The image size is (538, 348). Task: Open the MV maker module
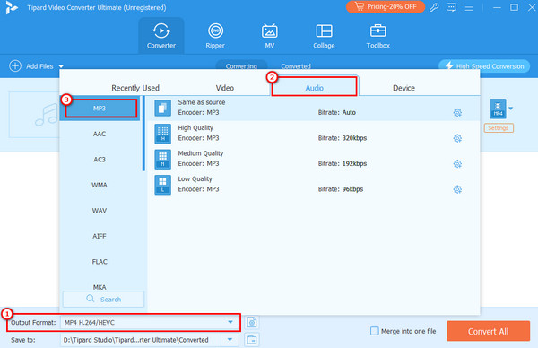(x=270, y=36)
